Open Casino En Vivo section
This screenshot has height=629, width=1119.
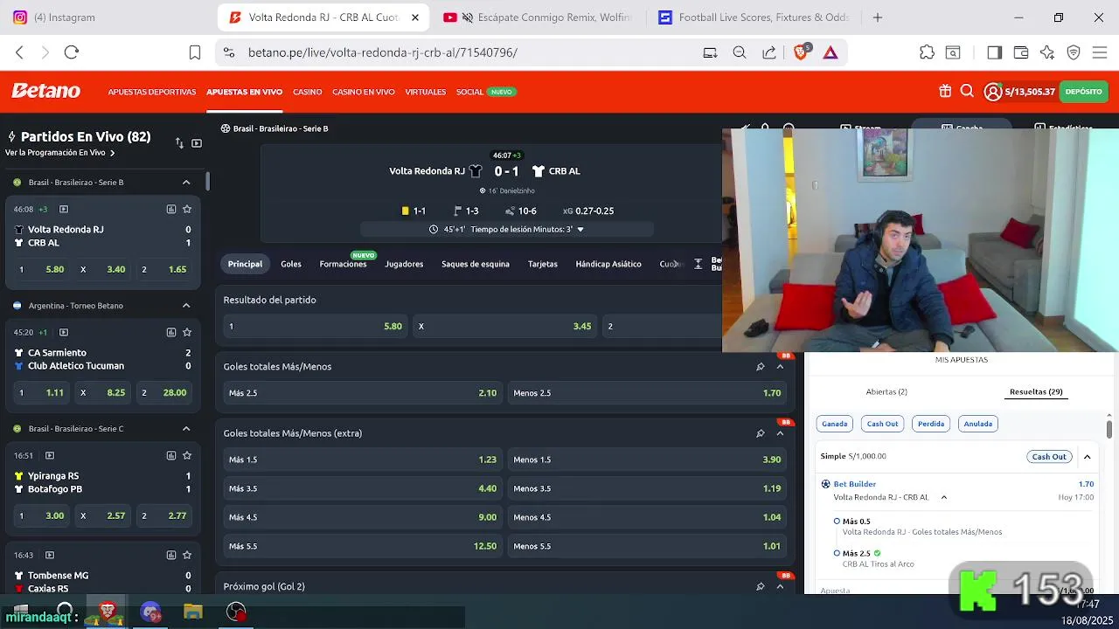(x=364, y=92)
